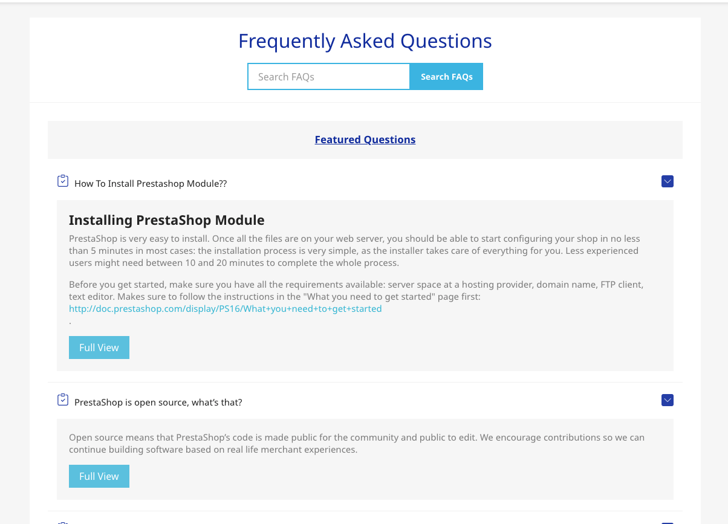Click the gray Featured Questions header bar
The image size is (728, 524).
365,140
